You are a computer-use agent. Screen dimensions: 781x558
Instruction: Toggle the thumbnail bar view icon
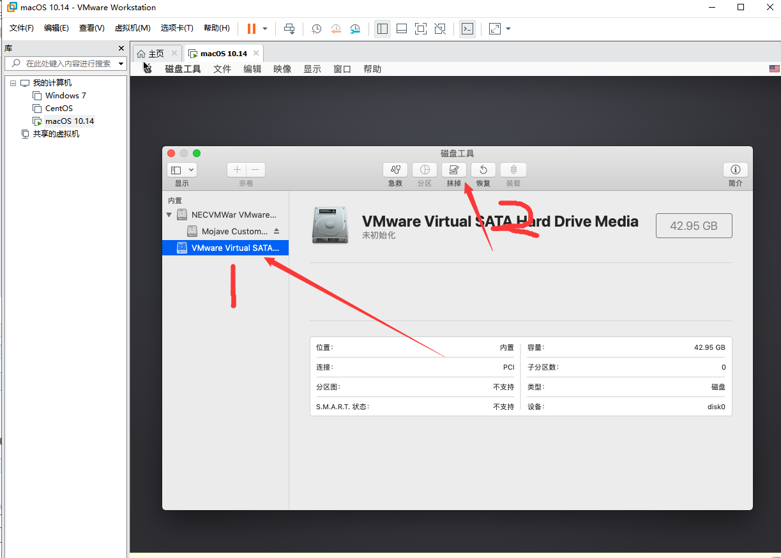(402, 29)
